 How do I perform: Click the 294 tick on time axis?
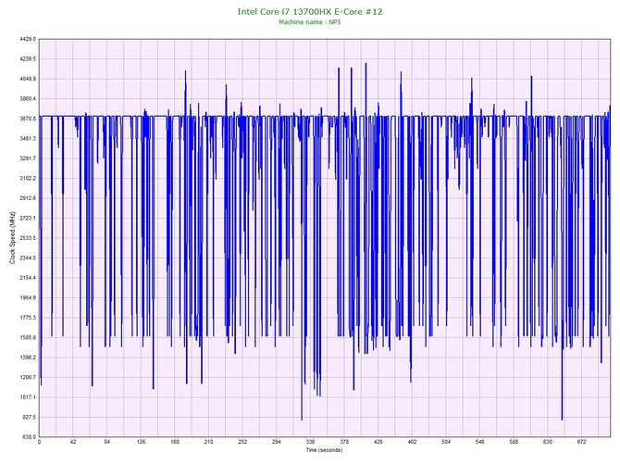[x=277, y=442]
